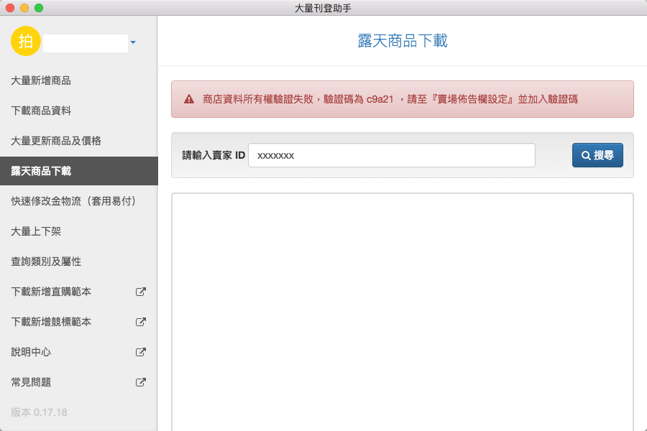Screen dimensions: 647x431
Task: Select 下載商品資料 menu item
Action: (x=41, y=111)
